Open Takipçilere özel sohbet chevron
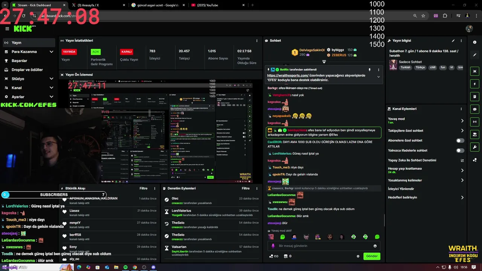This screenshot has height=271, width=482. (462, 131)
